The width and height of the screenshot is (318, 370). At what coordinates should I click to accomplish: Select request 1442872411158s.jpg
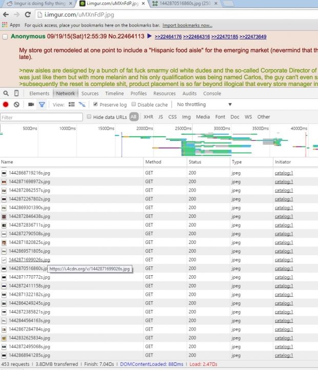(x=29, y=286)
